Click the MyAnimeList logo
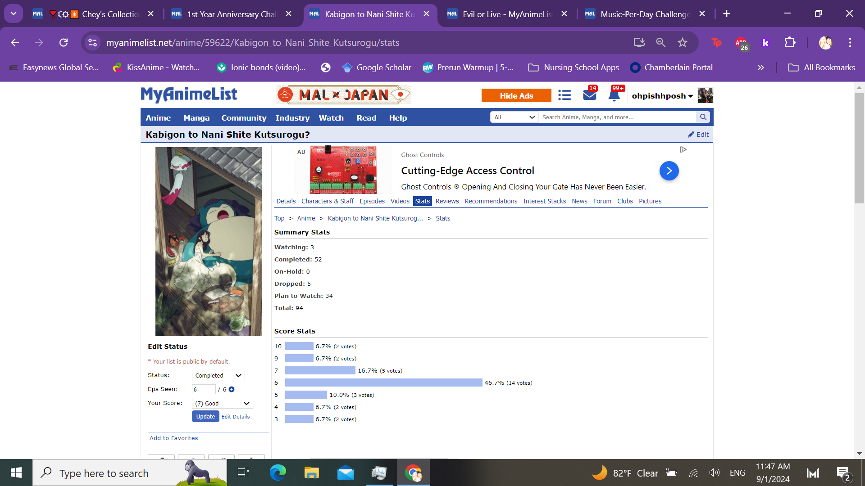Image resolution: width=865 pixels, height=486 pixels. (x=189, y=94)
